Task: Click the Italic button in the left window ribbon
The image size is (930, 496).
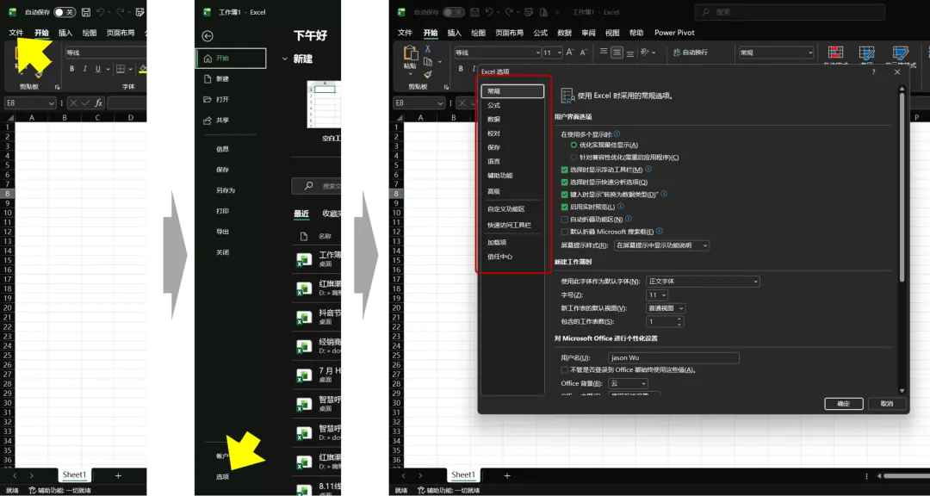Action: [84, 70]
